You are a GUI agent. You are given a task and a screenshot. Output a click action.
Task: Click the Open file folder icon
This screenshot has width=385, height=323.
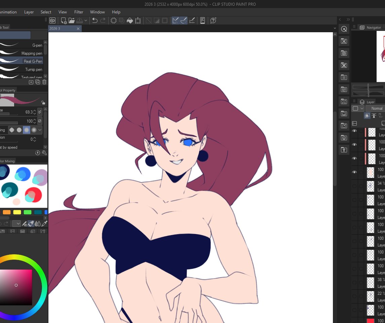point(71,20)
